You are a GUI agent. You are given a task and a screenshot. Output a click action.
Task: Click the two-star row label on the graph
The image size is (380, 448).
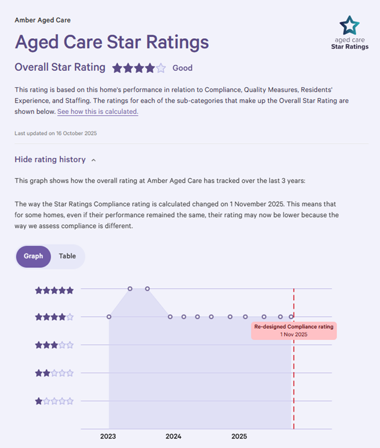click(54, 373)
